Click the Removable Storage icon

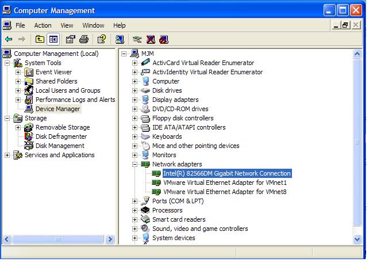click(29, 127)
